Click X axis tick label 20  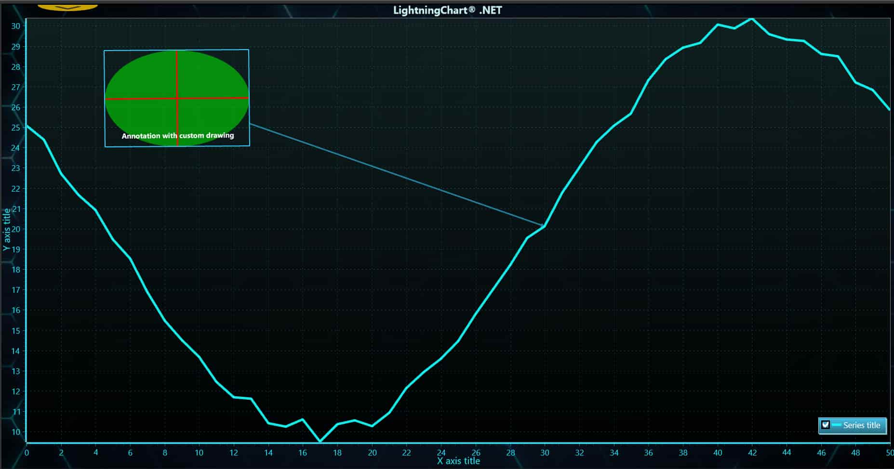[372, 453]
